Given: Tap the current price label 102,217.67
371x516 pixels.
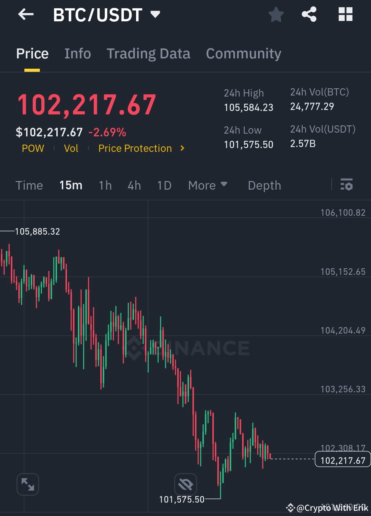Looking at the screenshot, I should point(342,460).
